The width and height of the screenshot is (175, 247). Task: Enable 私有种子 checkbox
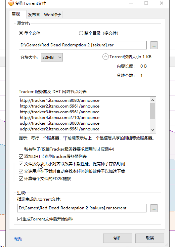21,149
